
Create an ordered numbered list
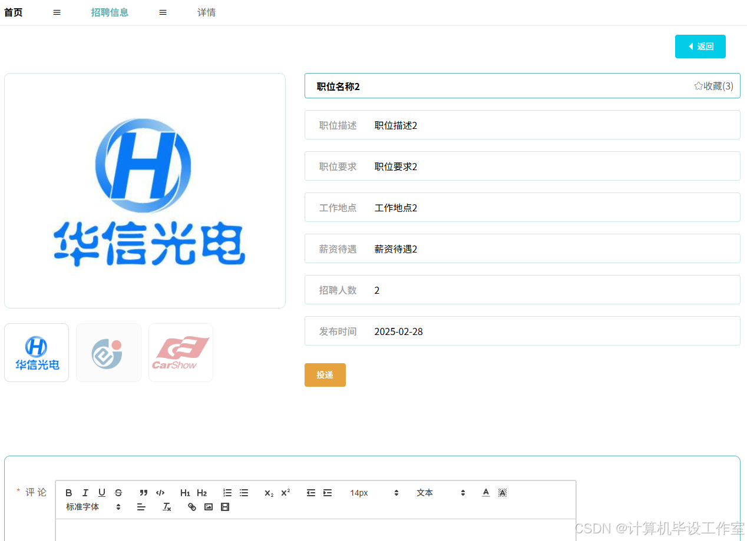[x=227, y=493]
